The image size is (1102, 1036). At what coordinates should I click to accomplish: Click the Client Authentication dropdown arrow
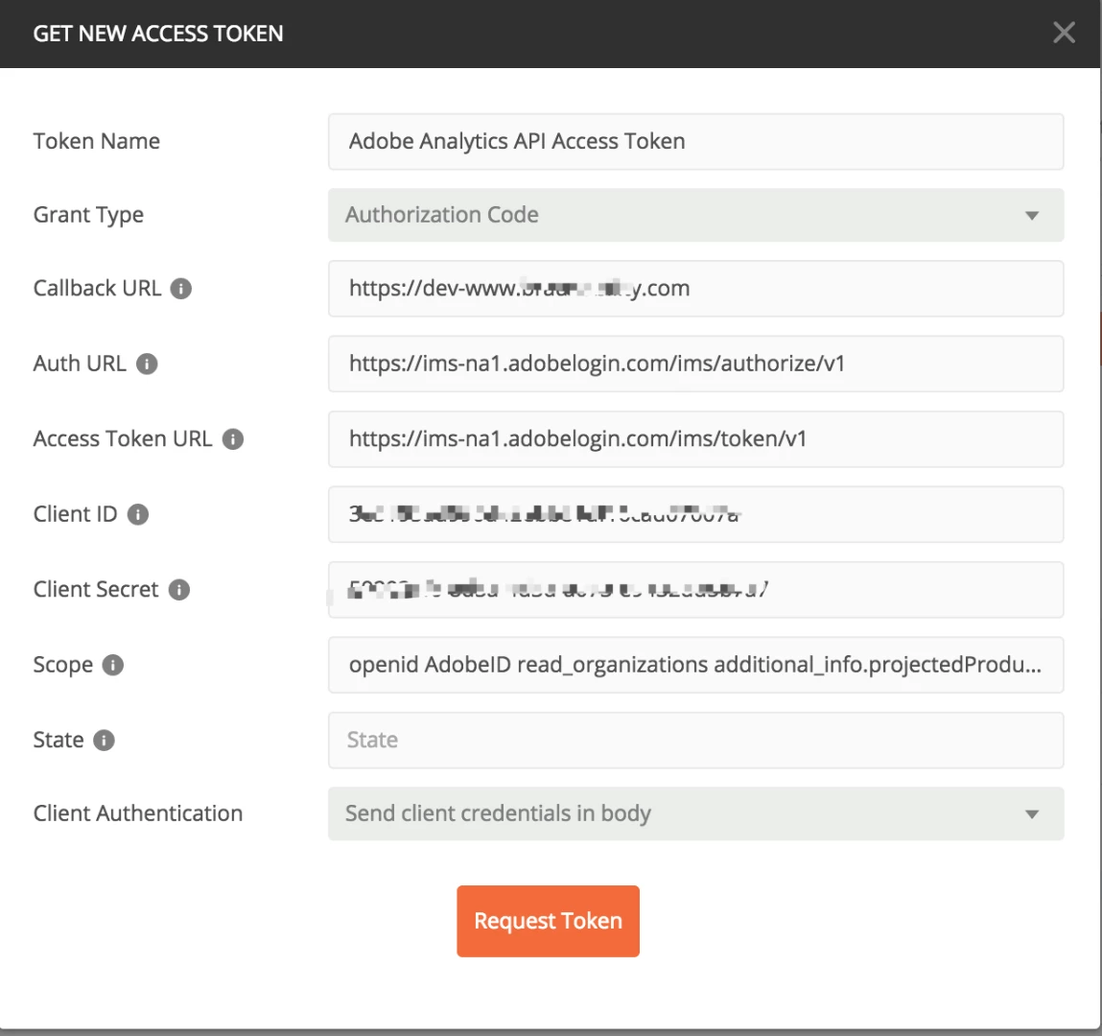coord(1032,814)
